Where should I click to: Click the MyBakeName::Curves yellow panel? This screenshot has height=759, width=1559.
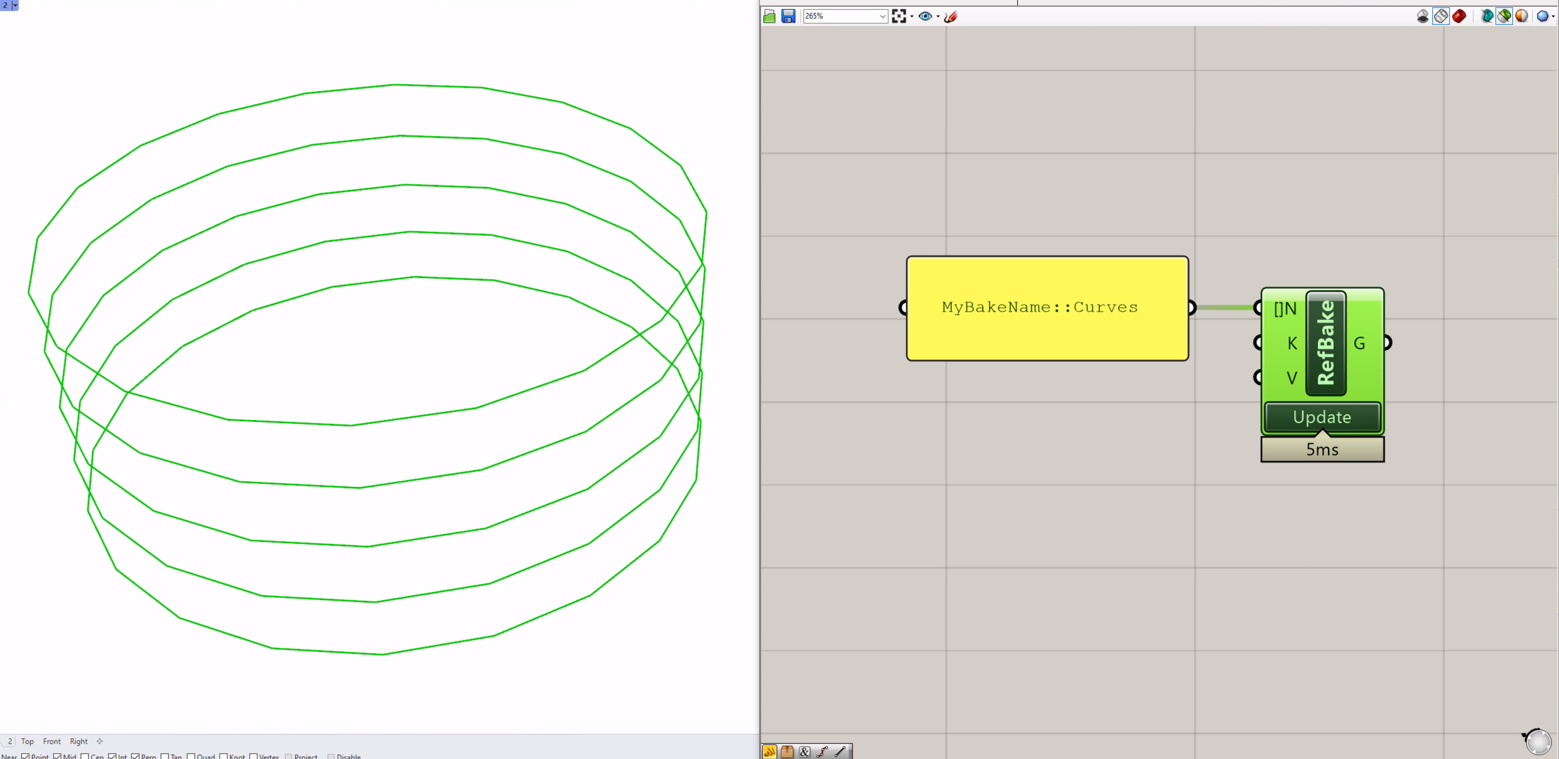click(1047, 308)
